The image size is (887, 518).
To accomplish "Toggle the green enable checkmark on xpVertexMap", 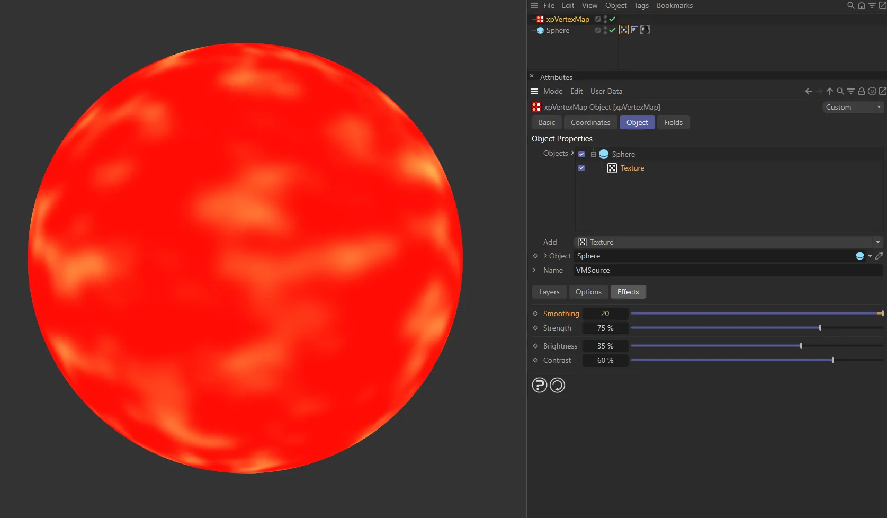I will tap(612, 19).
